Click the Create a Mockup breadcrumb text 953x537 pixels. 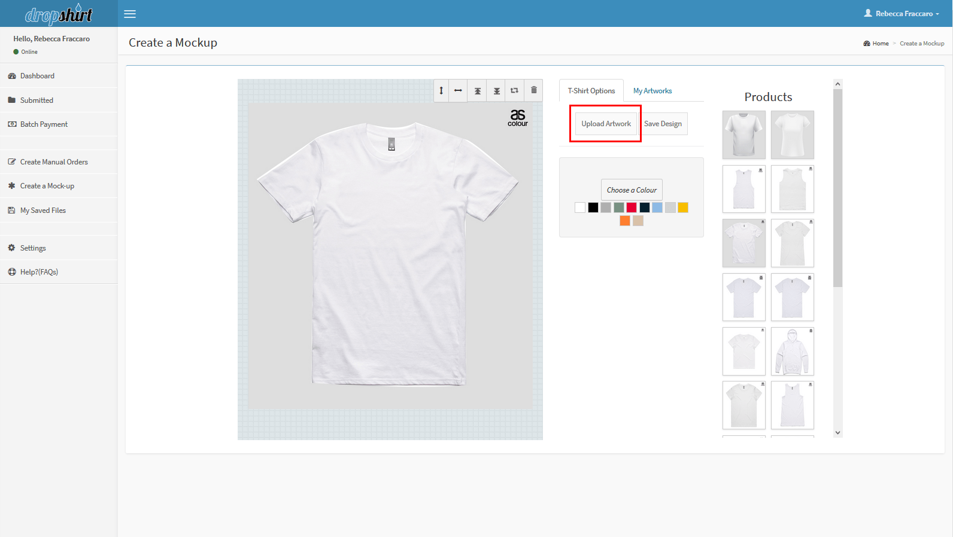coord(922,44)
